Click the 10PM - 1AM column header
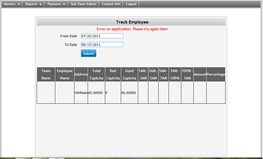 (x=187, y=75)
